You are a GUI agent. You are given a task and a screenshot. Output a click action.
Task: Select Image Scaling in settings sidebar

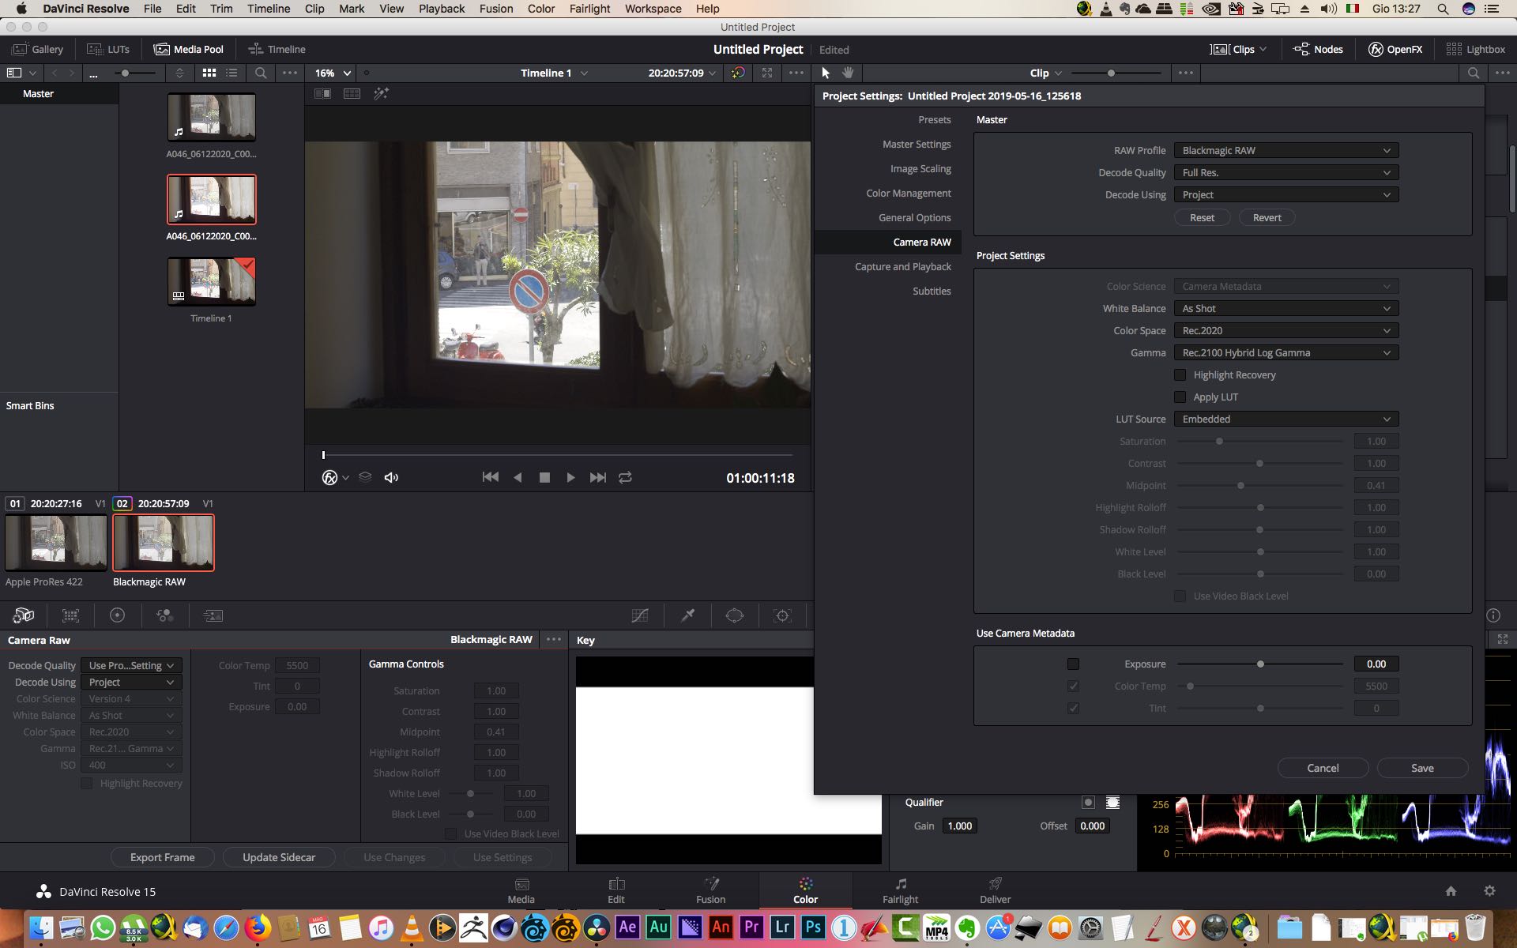[920, 168]
